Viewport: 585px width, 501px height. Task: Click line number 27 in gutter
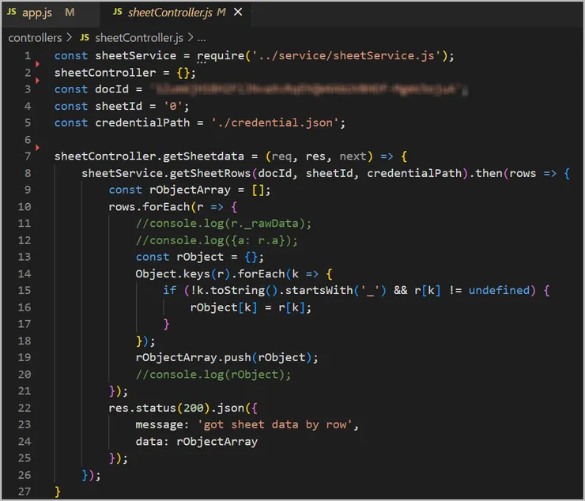25,492
